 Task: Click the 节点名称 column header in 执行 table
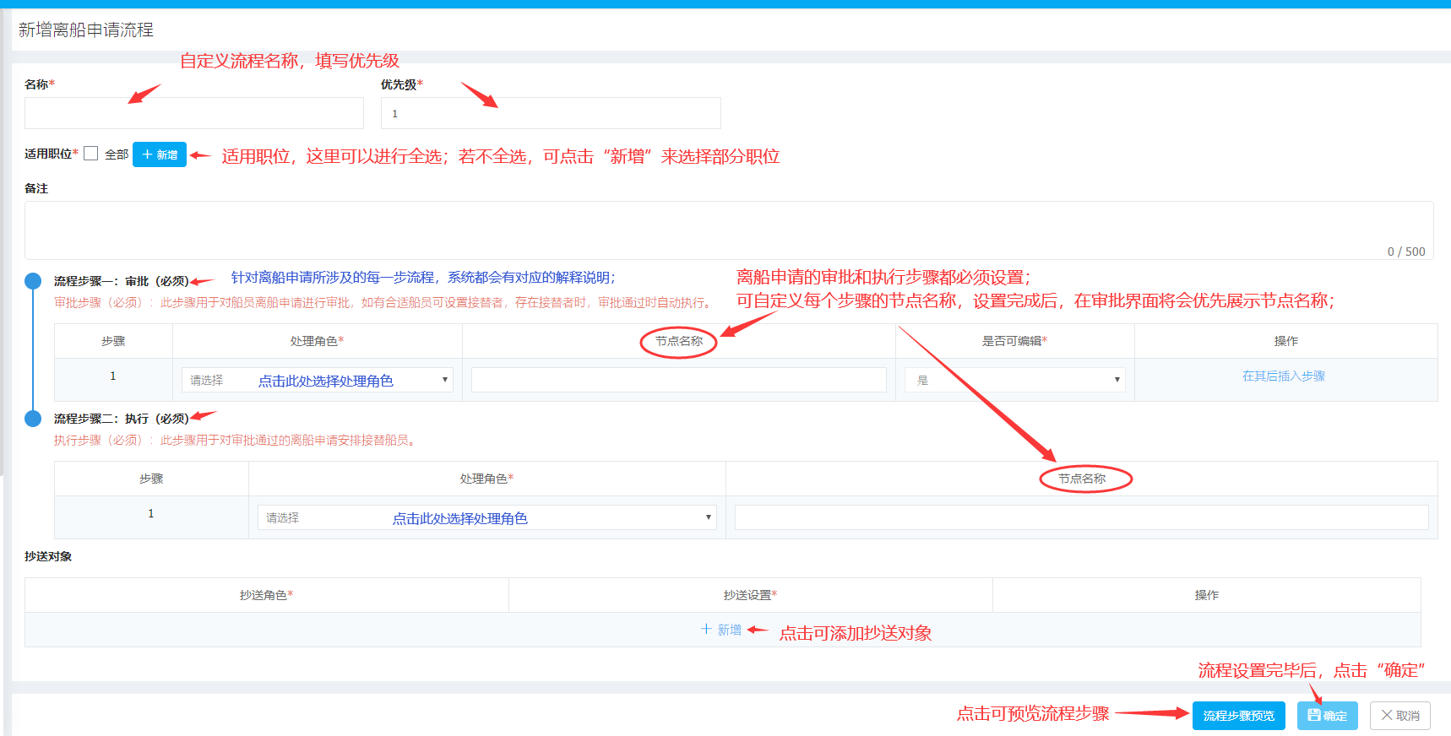(1082, 479)
